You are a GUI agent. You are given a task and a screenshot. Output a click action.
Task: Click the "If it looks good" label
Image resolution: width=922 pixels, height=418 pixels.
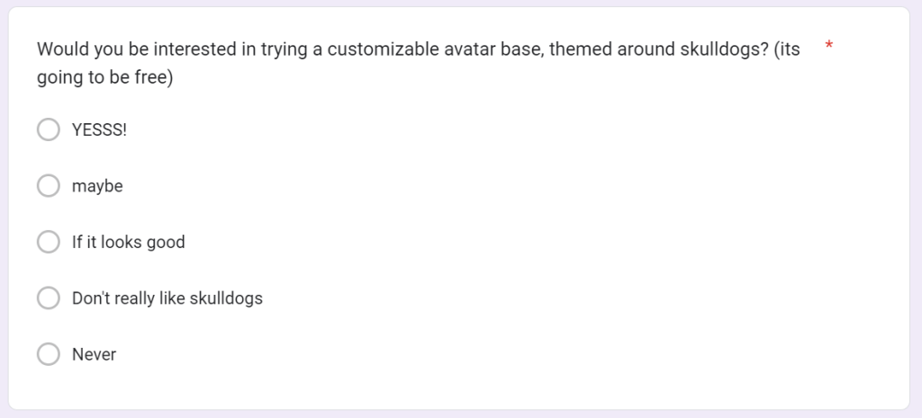128,242
